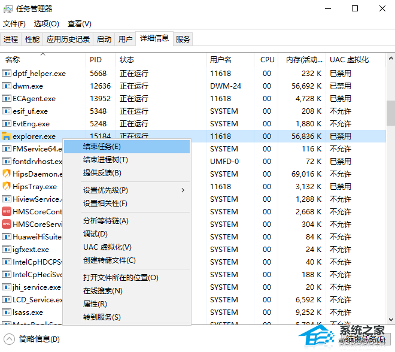Toggle UAC 虚拟化(V) menu entry
Image resolution: width=395 pixels, height=352 pixels.
[127, 247]
